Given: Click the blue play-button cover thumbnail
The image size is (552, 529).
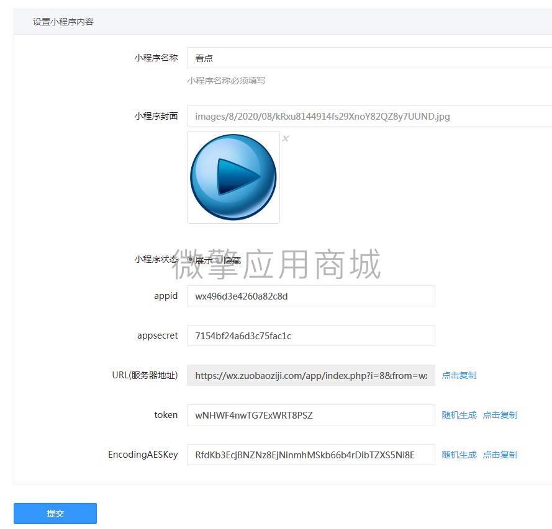Looking at the screenshot, I should (x=233, y=177).
